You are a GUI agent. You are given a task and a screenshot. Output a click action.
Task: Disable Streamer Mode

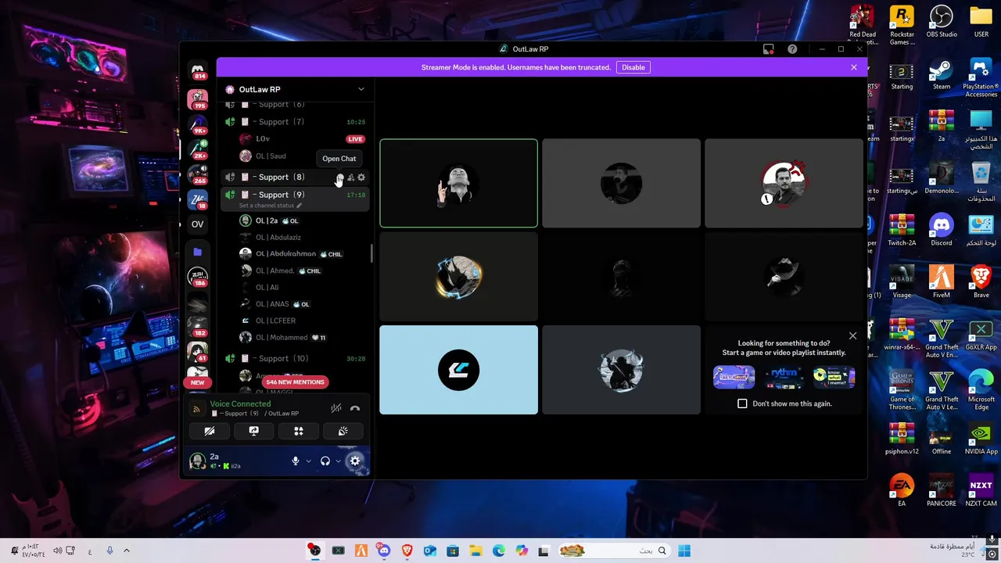(x=633, y=67)
